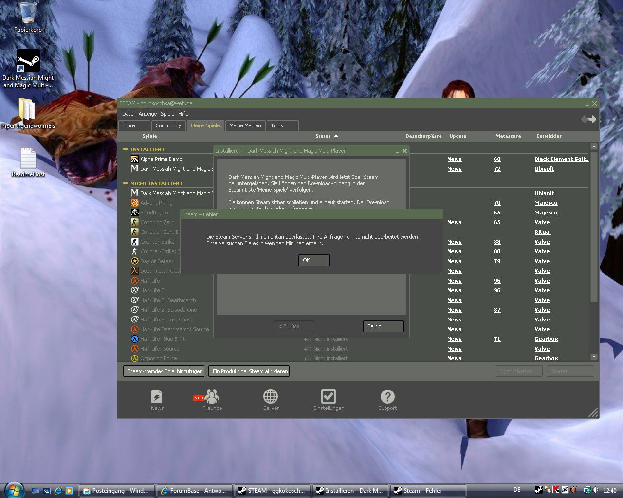Click Ein Produkt bei Steam aktivieren
The image size is (623, 498).
pos(250,371)
